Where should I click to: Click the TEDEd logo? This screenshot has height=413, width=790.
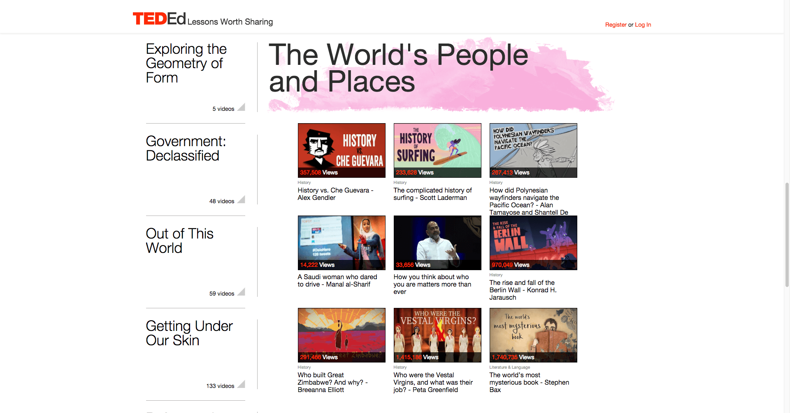click(x=159, y=19)
